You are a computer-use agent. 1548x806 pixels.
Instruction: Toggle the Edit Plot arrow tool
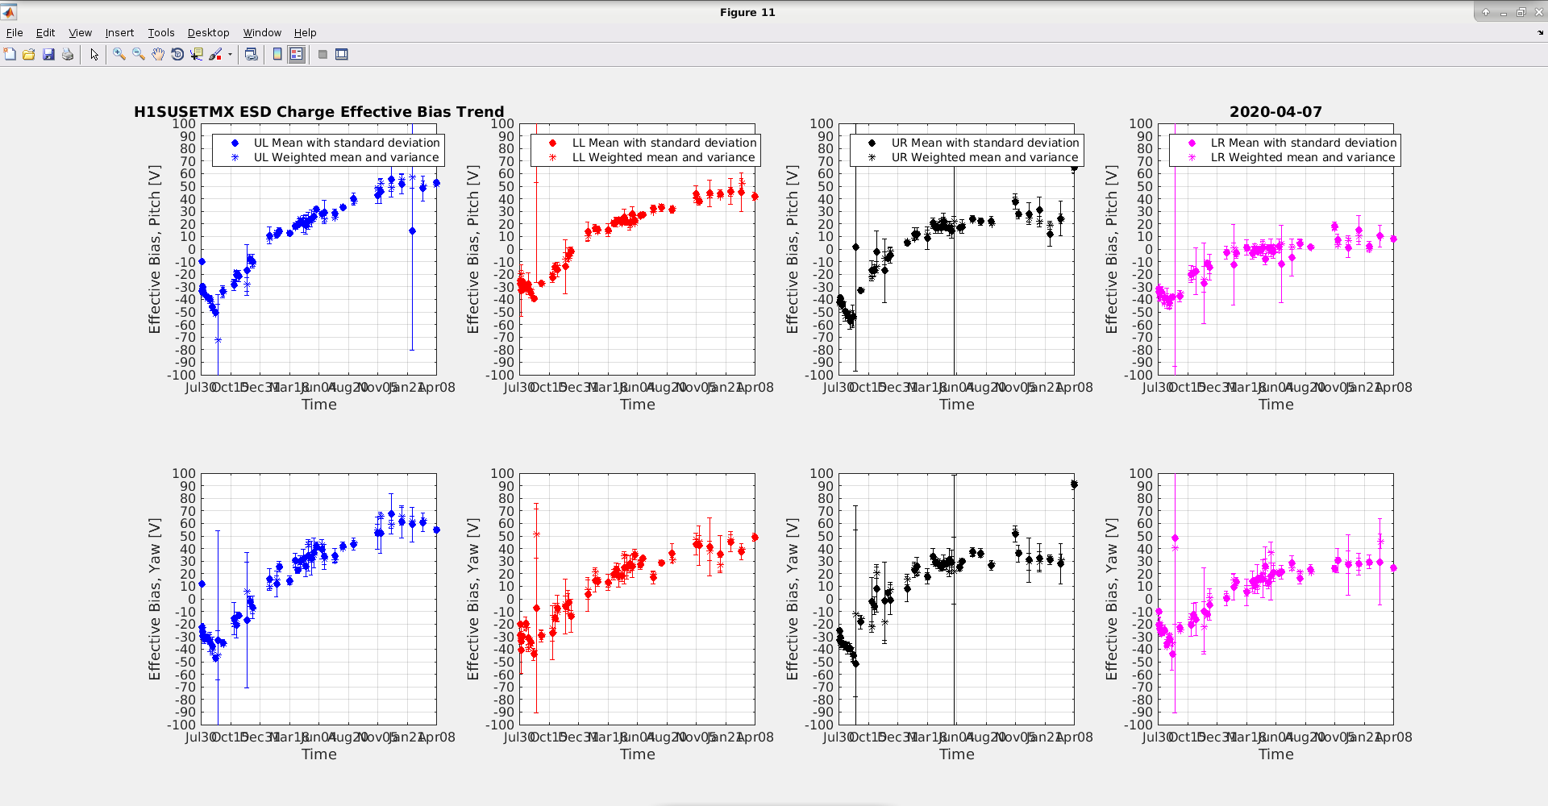tap(94, 54)
